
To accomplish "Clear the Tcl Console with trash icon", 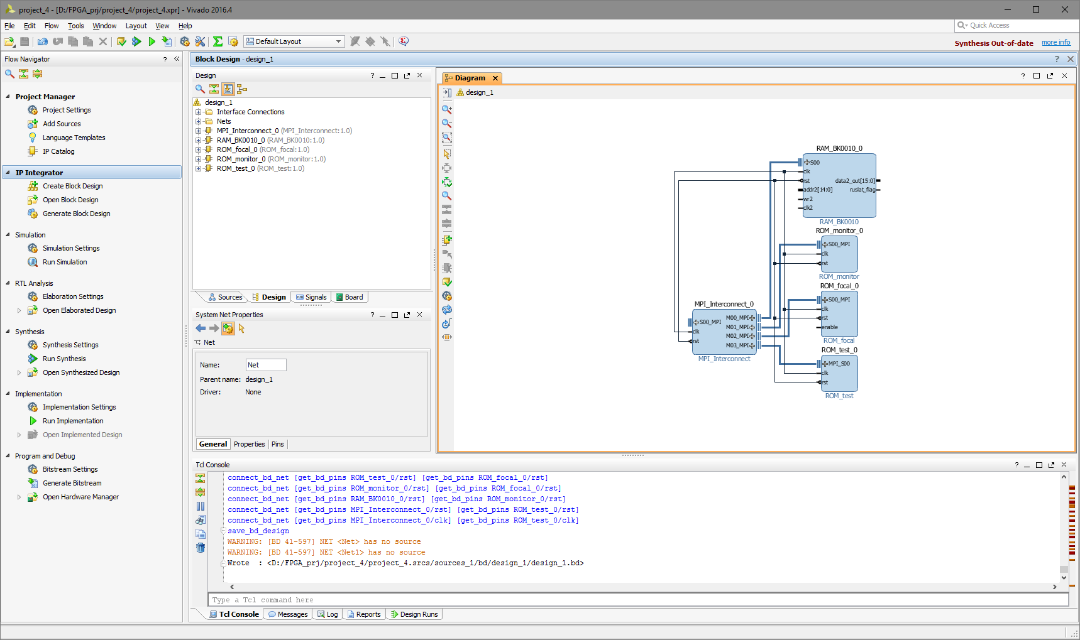I will coord(201,548).
